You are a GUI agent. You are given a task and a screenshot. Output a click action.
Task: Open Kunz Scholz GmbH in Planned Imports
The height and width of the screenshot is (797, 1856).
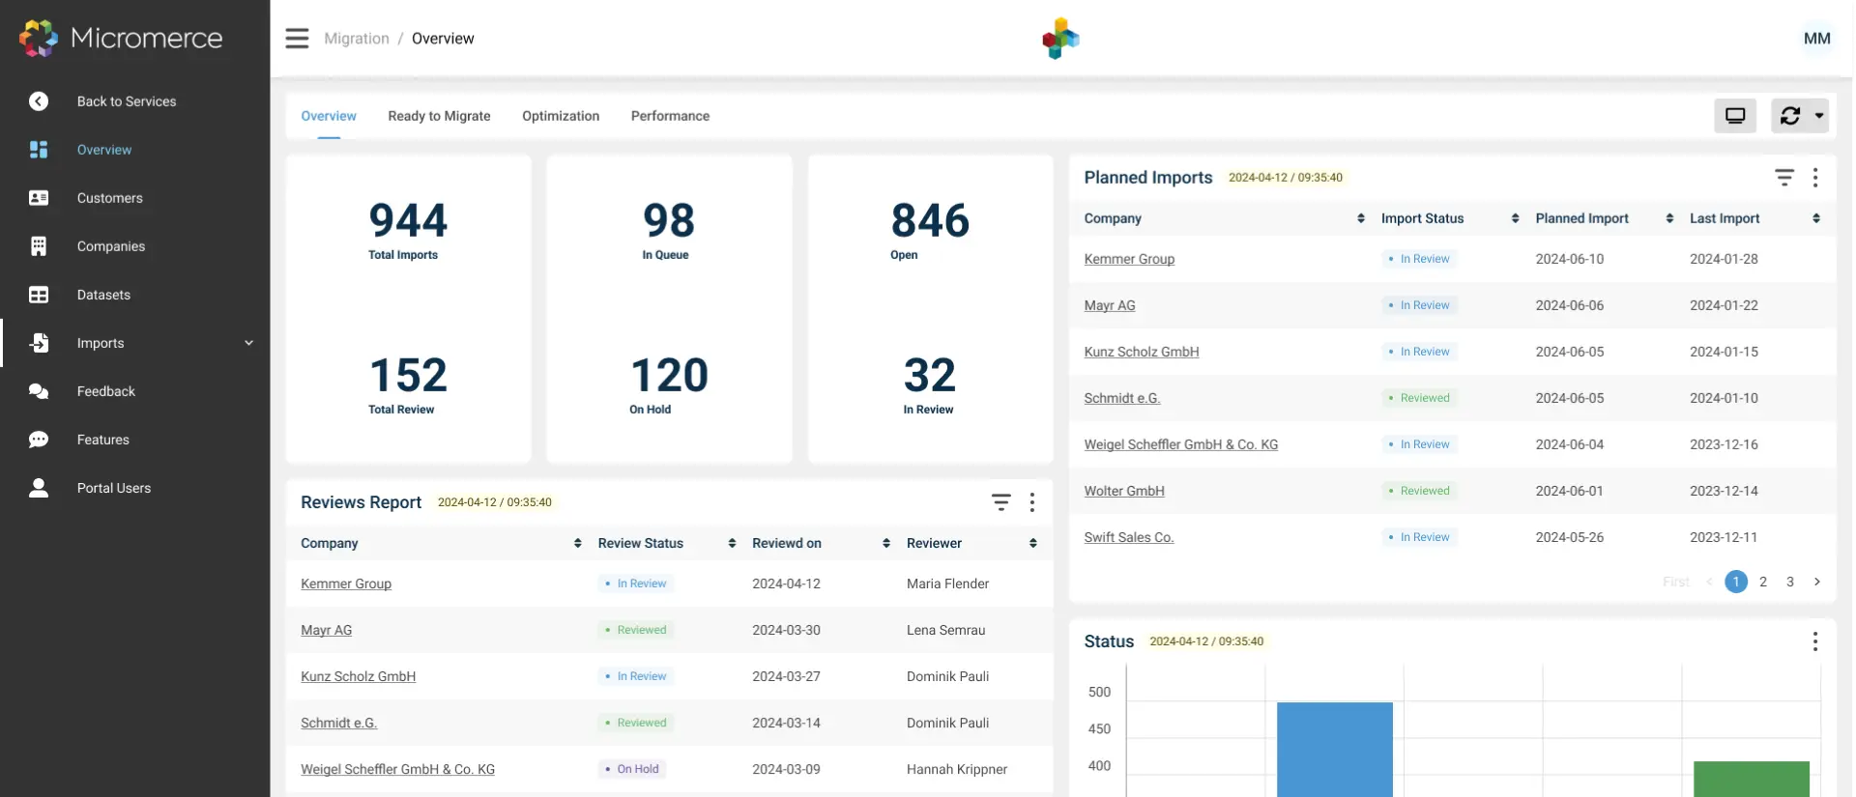coord(1142,352)
